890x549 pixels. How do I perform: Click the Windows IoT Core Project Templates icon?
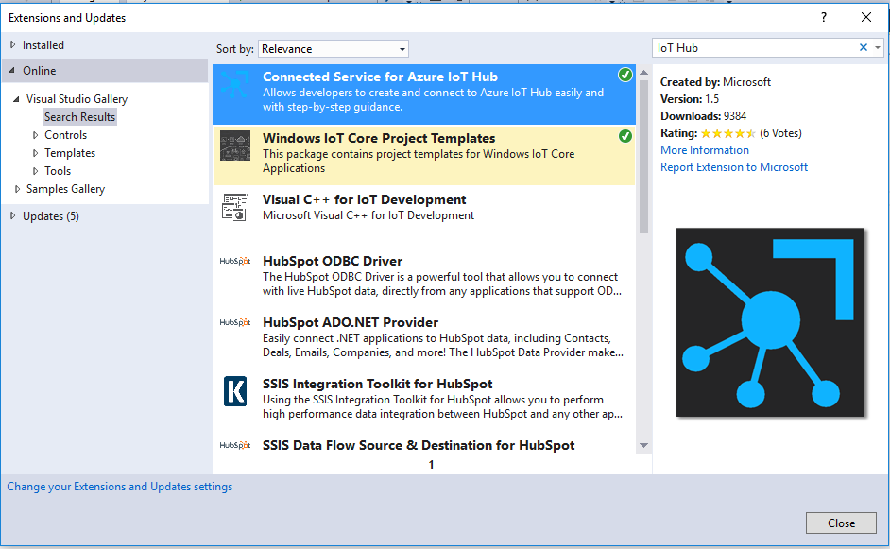235,146
